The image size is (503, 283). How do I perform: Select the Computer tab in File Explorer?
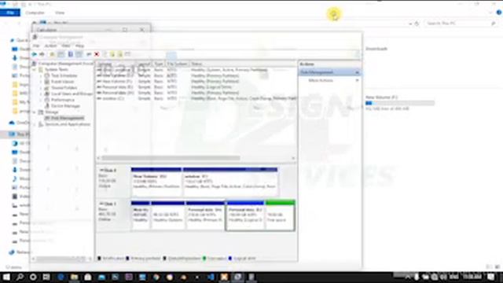35,13
